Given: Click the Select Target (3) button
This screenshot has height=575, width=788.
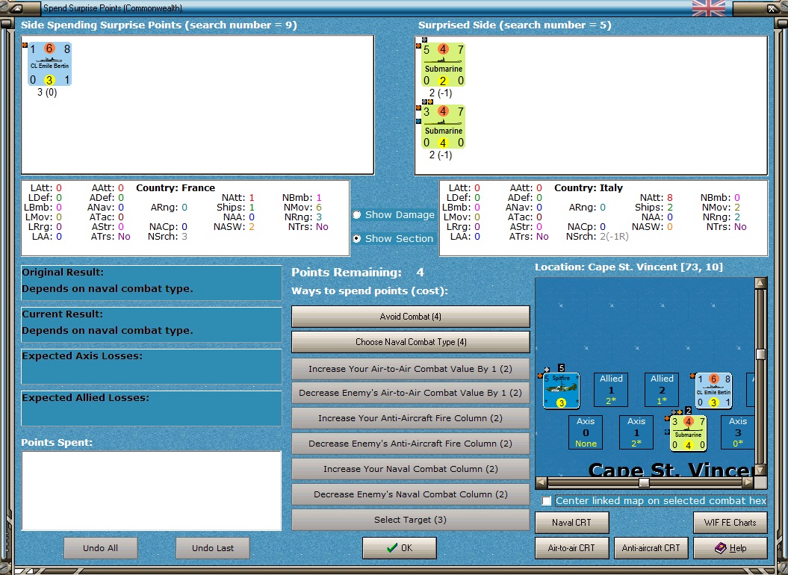Looking at the screenshot, I should point(411,520).
